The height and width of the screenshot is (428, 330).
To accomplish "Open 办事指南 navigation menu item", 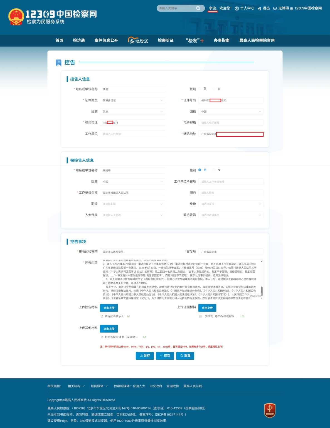I will [x=221, y=41].
